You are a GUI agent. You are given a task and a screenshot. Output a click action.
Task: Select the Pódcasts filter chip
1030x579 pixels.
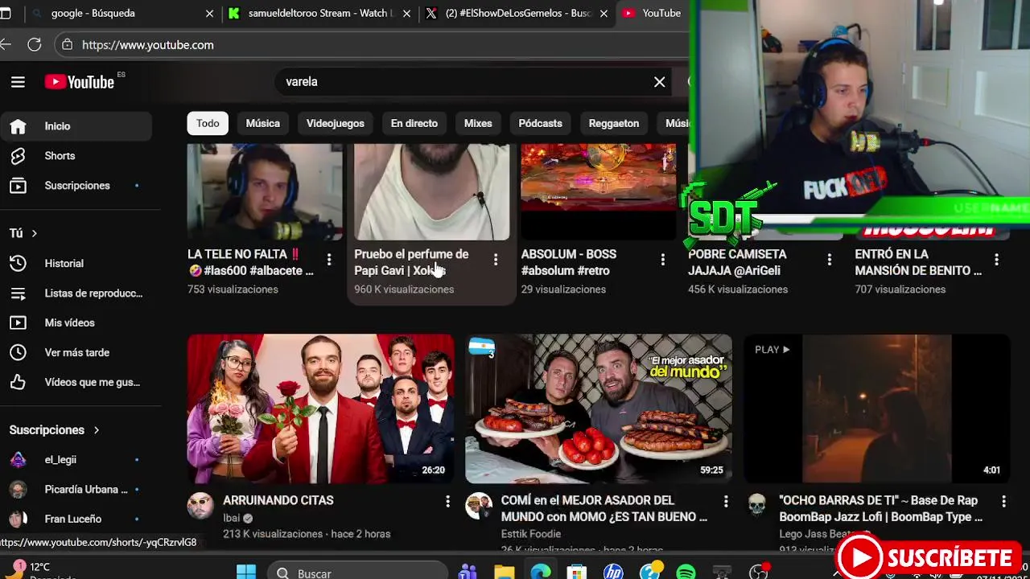coord(540,123)
